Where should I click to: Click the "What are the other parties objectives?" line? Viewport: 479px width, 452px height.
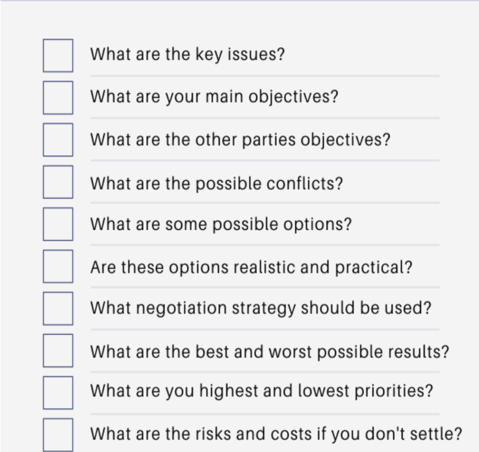240,140
